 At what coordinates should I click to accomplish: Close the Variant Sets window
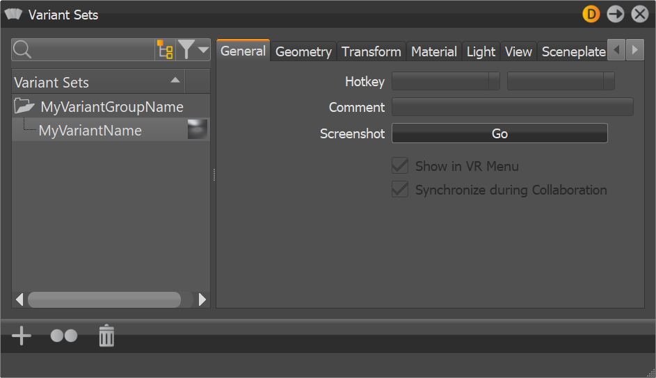pos(640,14)
